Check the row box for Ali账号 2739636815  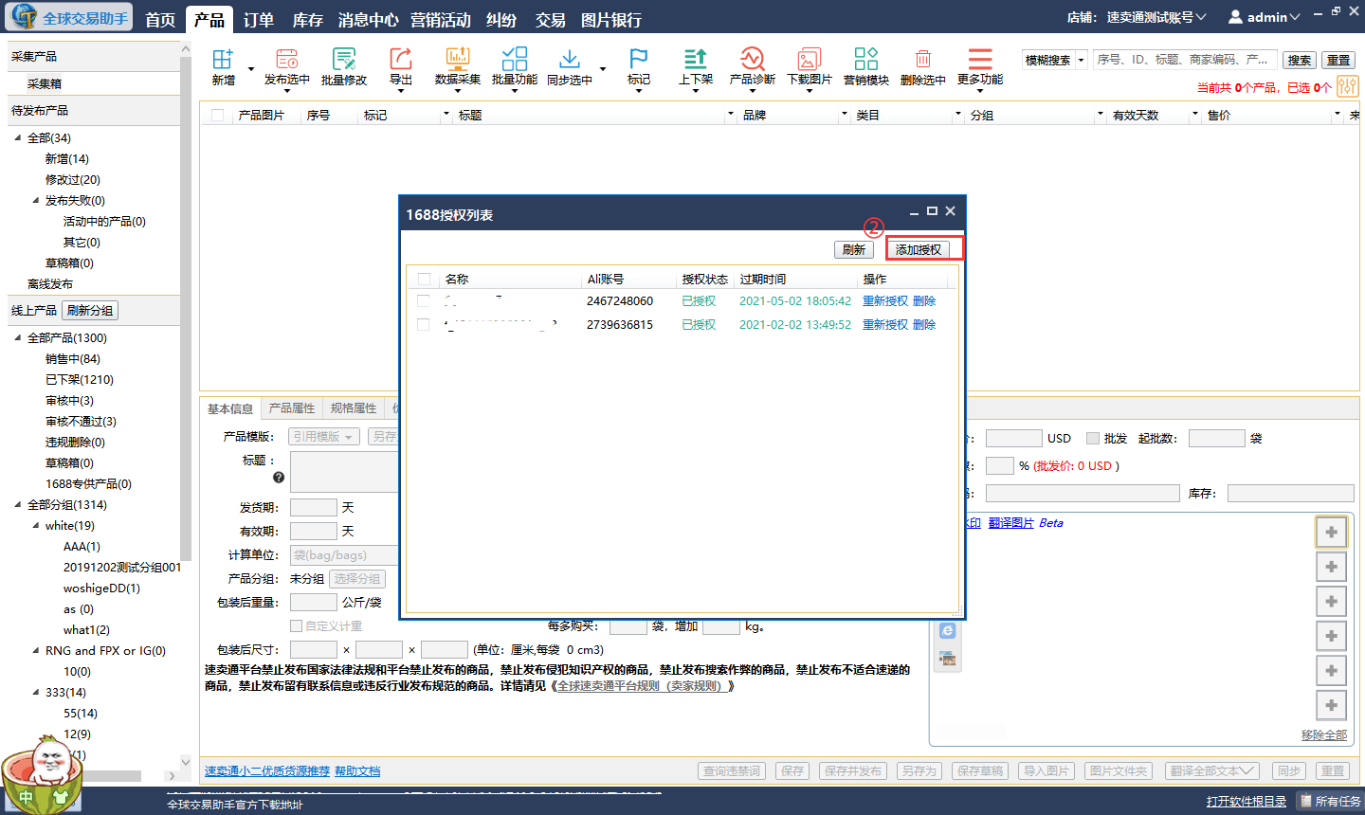pos(424,324)
